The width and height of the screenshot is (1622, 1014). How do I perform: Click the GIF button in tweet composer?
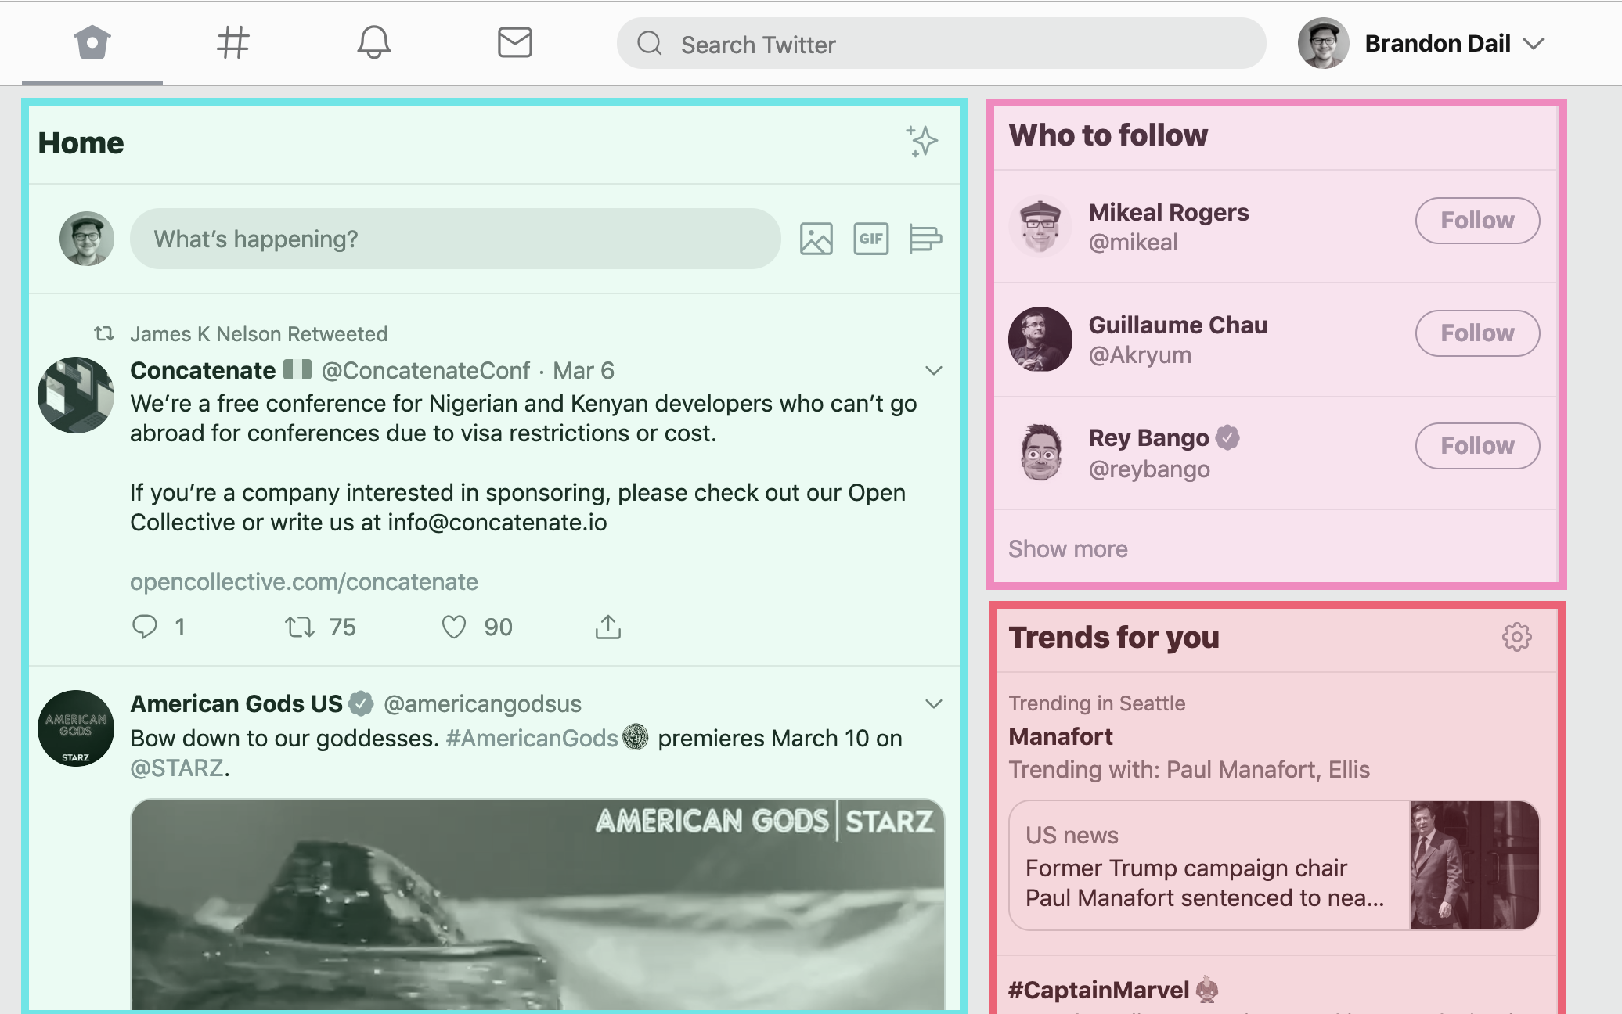(870, 239)
